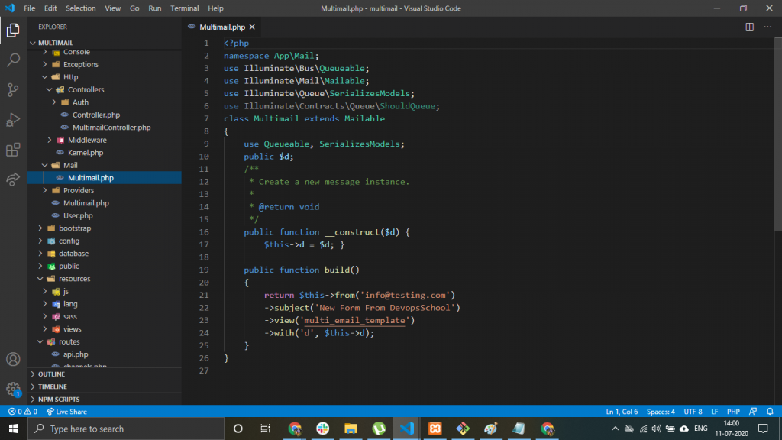Expand the TIMELINE section
The width and height of the screenshot is (782, 440).
click(104, 387)
